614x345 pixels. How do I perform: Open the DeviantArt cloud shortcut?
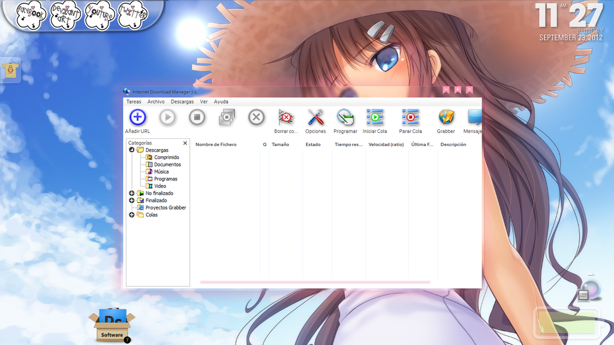click(65, 15)
